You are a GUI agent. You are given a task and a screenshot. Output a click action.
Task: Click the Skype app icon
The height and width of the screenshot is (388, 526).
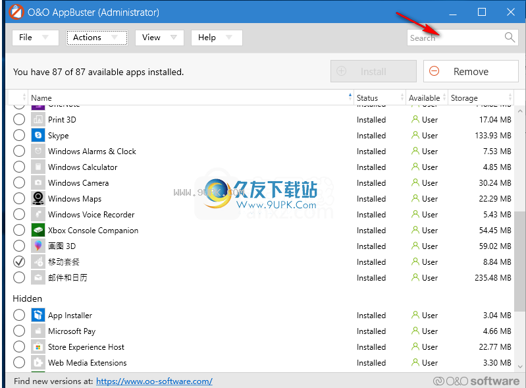tap(38, 135)
